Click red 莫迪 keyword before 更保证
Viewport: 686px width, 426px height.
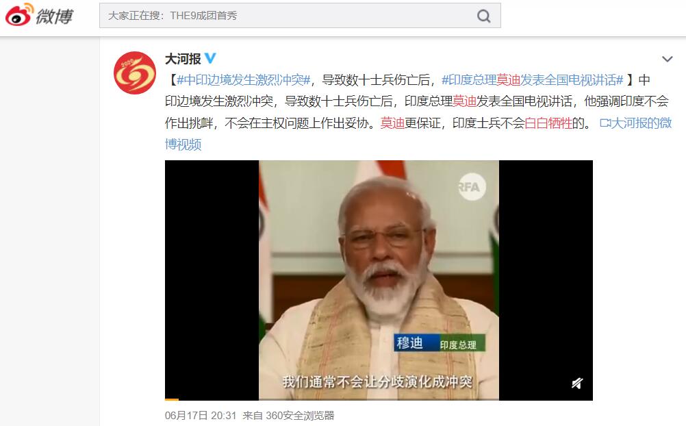point(392,123)
